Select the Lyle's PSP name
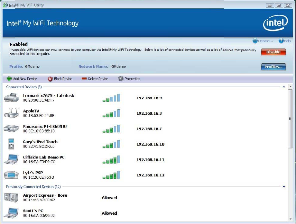Screen dimensions: 296x224 pyautogui.click(x=33, y=173)
